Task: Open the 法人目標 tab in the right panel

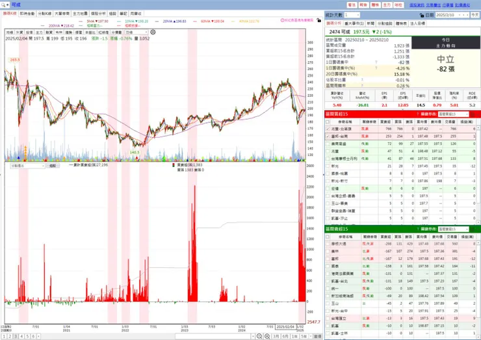Action: point(417,23)
